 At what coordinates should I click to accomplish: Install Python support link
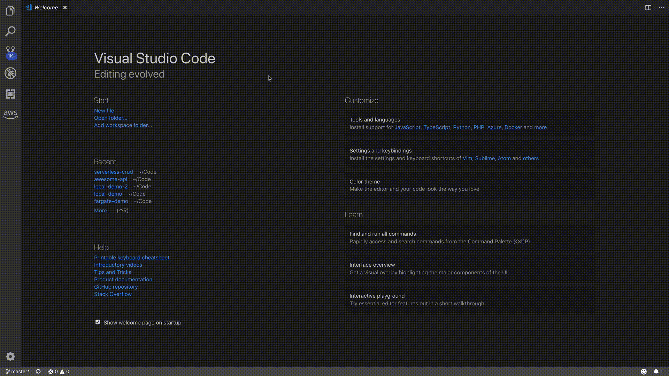(x=462, y=127)
